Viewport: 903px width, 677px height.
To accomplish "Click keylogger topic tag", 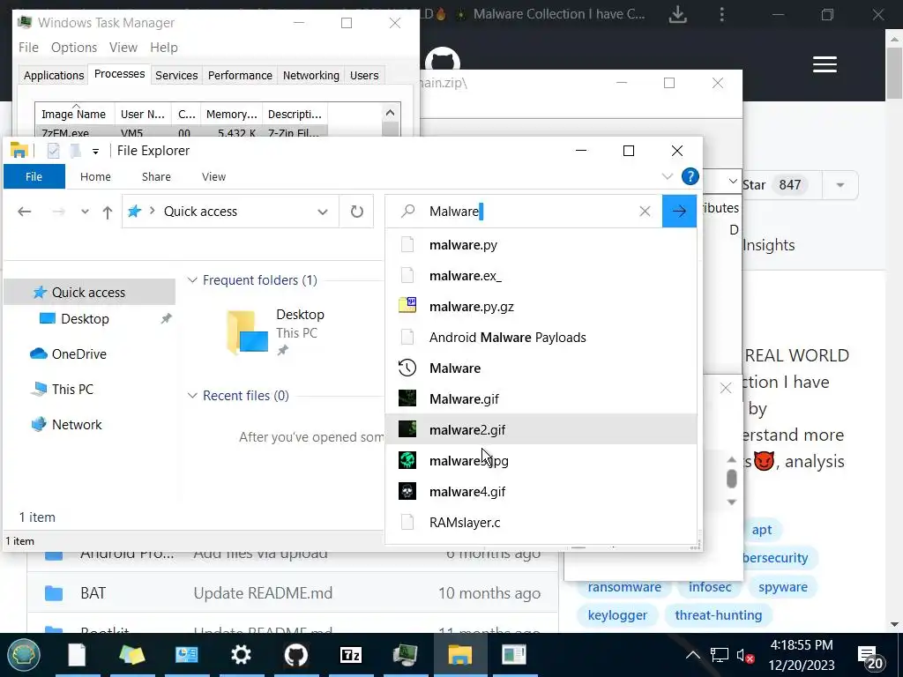I will 617,614.
